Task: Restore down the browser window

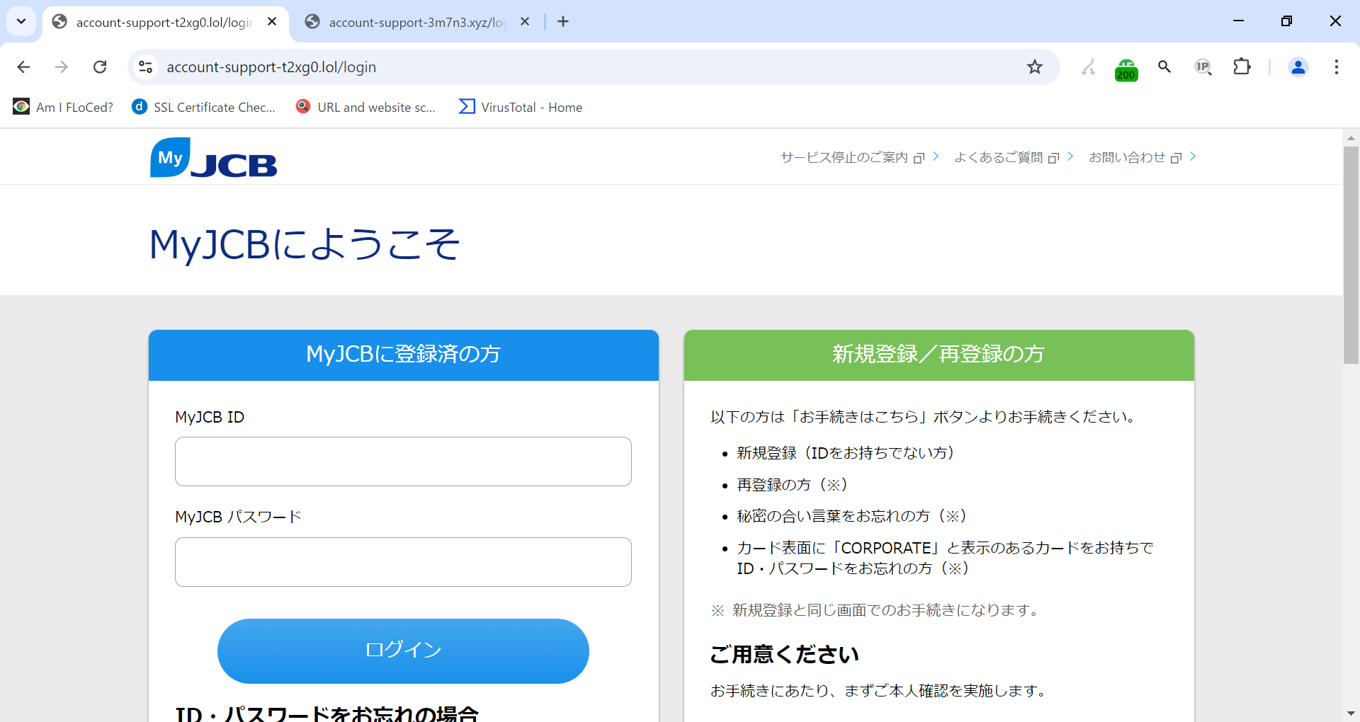Action: click(x=1286, y=21)
